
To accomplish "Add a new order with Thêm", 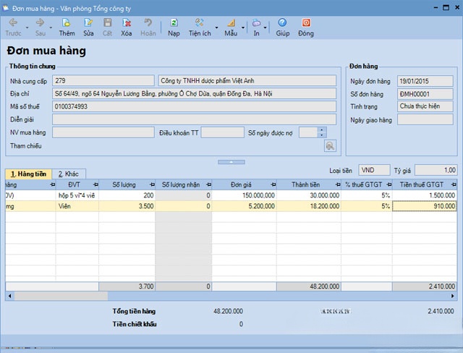I will pyautogui.click(x=67, y=27).
